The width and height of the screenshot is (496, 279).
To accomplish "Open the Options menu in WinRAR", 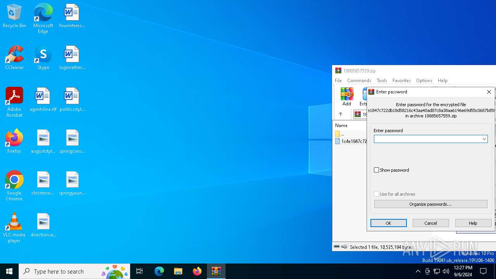I will [x=424, y=81].
